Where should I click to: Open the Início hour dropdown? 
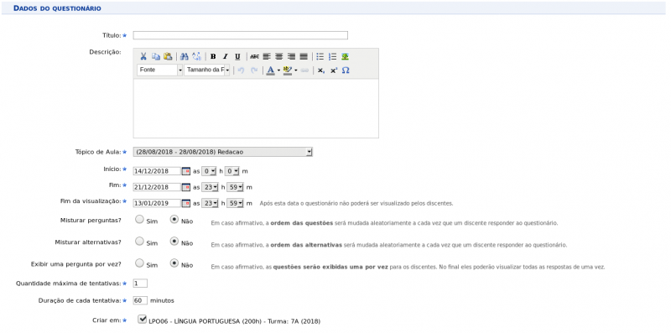(209, 171)
